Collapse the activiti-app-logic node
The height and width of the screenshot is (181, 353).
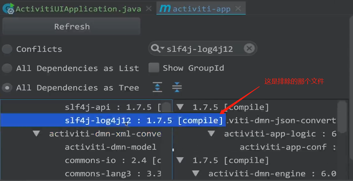click(211, 134)
